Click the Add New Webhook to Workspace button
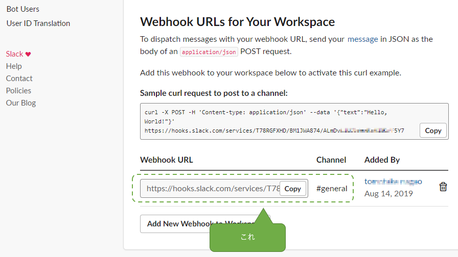This screenshot has height=257, width=458. click(205, 224)
